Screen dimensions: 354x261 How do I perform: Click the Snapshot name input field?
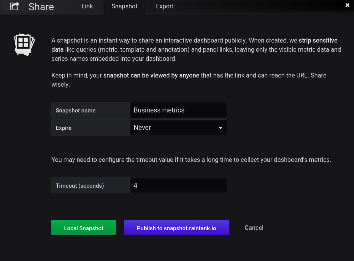click(x=178, y=110)
